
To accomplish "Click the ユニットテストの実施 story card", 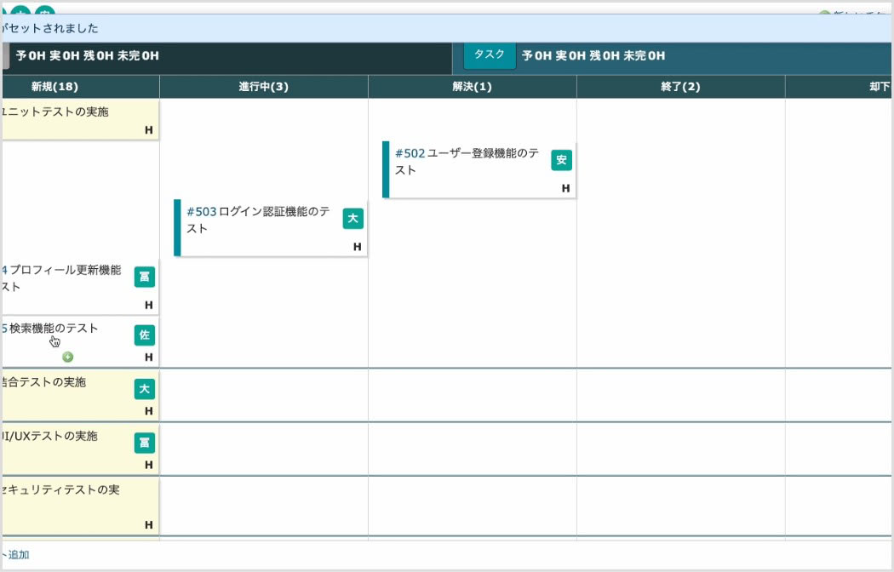I will [80, 120].
